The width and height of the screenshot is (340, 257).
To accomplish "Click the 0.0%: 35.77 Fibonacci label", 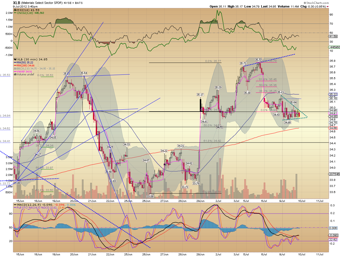I will click(213, 61).
